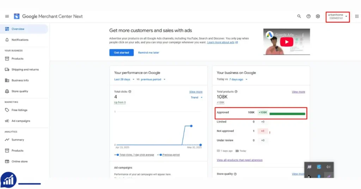Open the urbanhome account switcher dropdown
Image resolution: width=361 pixels, height=189 pixels.
point(337,17)
